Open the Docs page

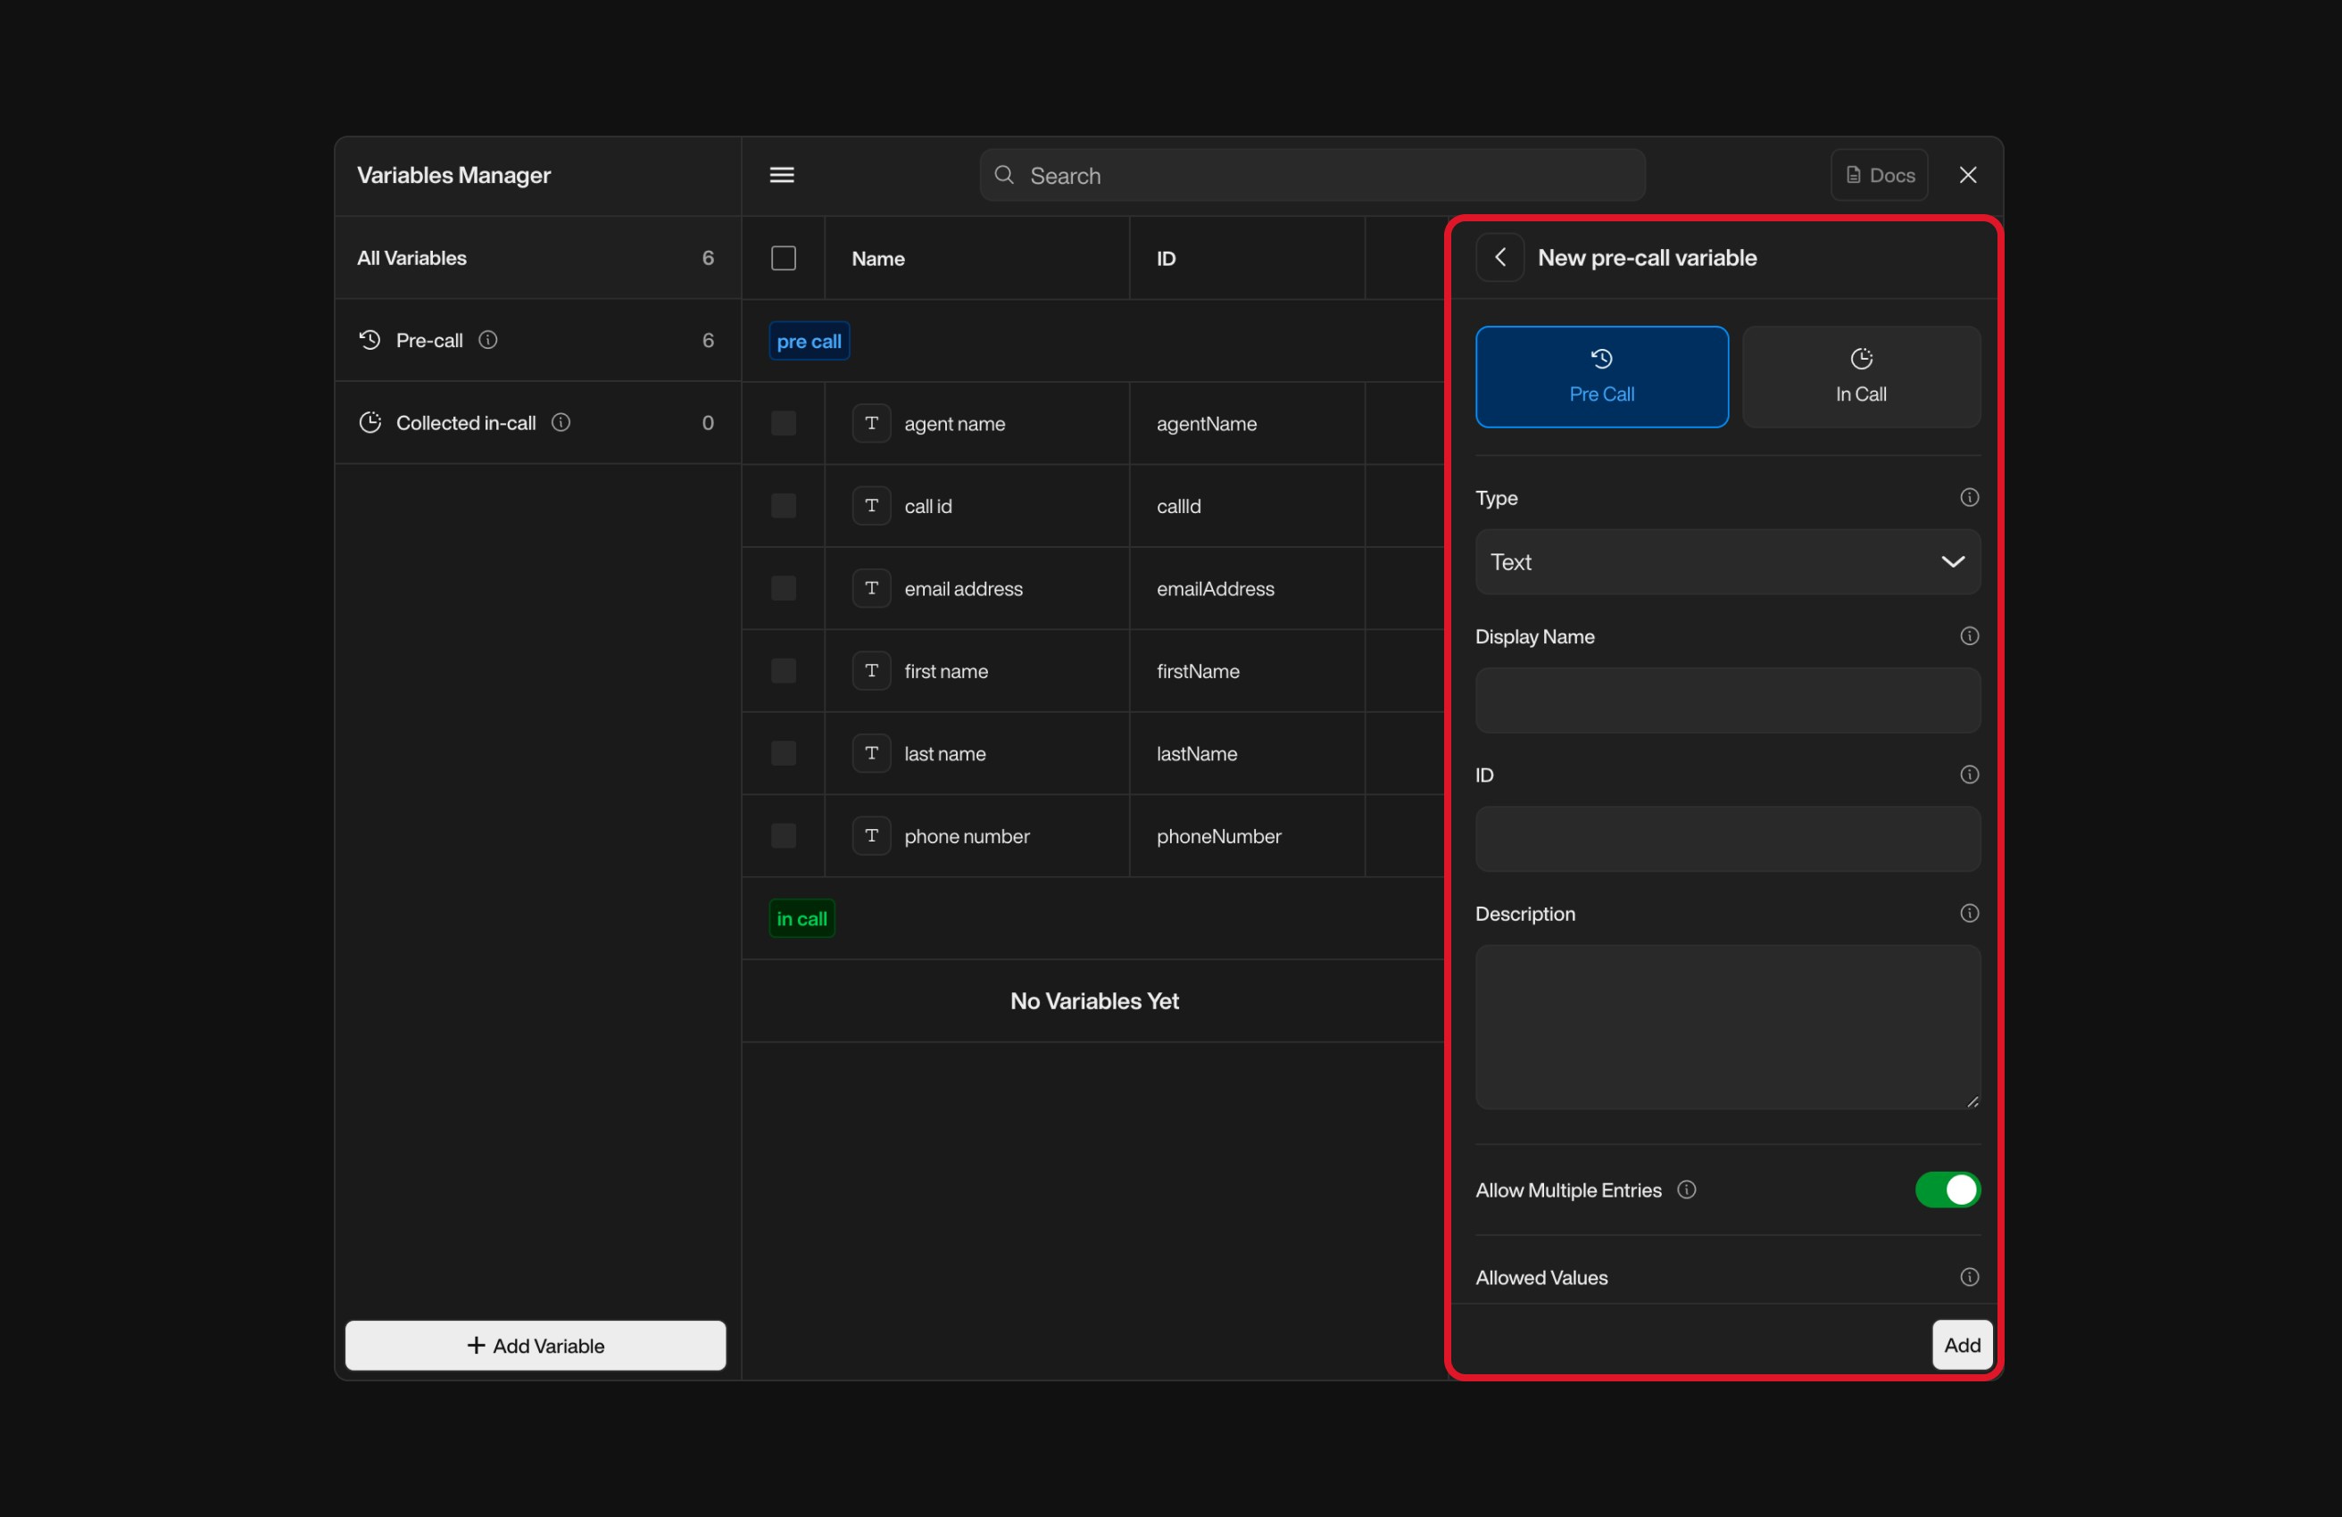(x=1879, y=175)
